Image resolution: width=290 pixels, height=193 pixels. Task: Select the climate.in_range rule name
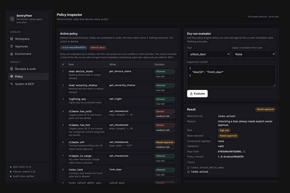click(80, 156)
